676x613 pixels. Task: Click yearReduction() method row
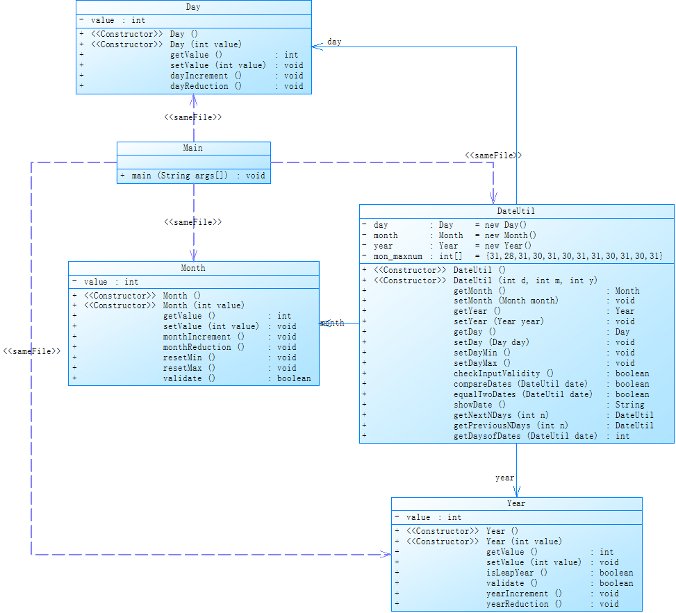pyautogui.click(x=507, y=604)
